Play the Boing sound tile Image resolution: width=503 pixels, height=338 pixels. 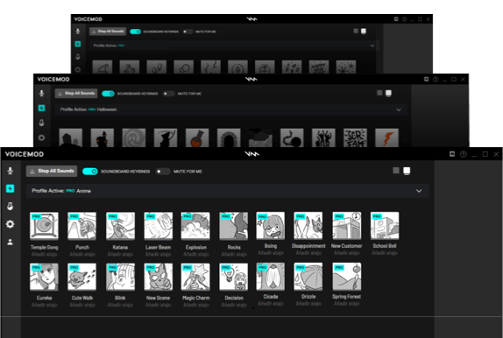pos(271,225)
